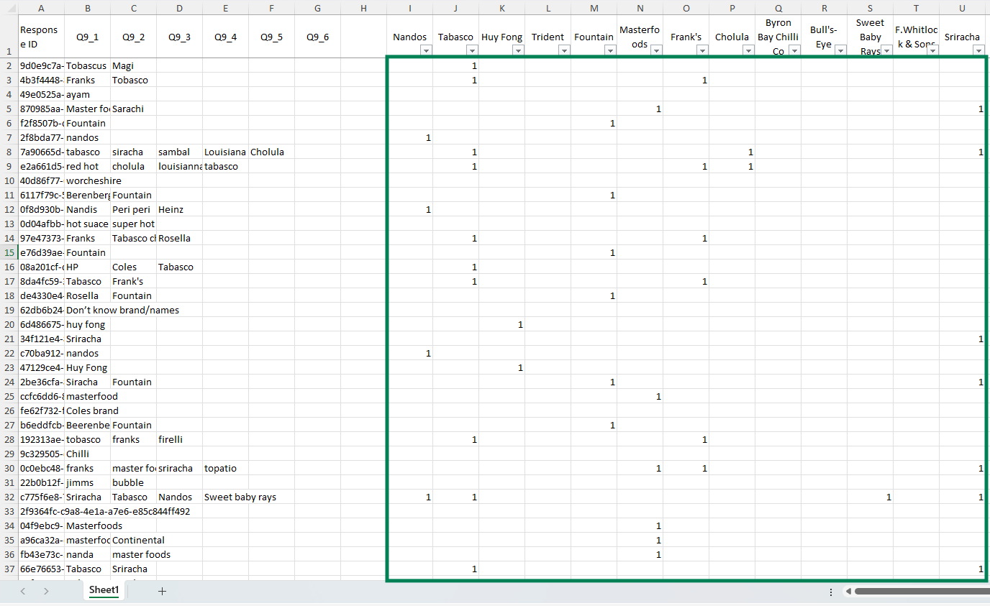This screenshot has height=606, width=990.
Task: Click the Louisiana cell in row 8
Action: 225,152
